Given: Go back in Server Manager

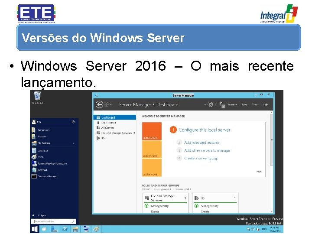Looking at the screenshot, I should [x=99, y=104].
